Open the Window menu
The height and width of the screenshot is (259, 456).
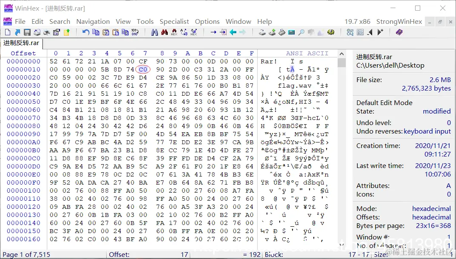click(x=238, y=22)
